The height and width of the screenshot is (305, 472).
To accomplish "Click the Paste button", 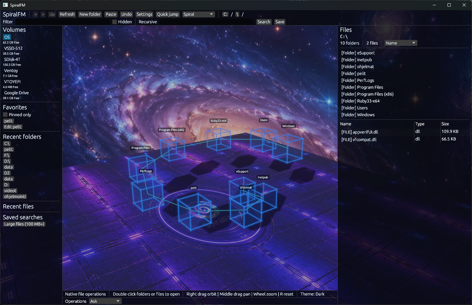I will point(111,14).
